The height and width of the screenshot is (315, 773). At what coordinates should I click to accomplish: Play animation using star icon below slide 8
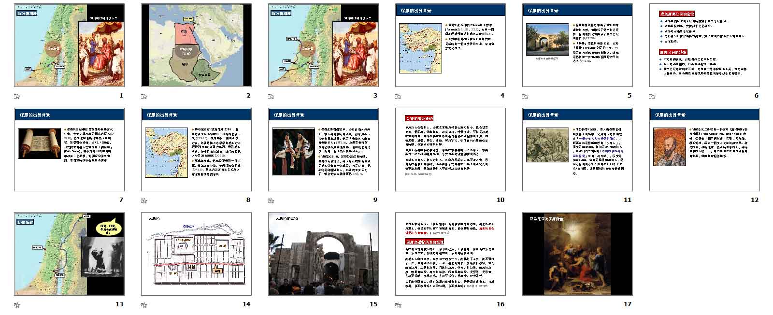(x=144, y=200)
